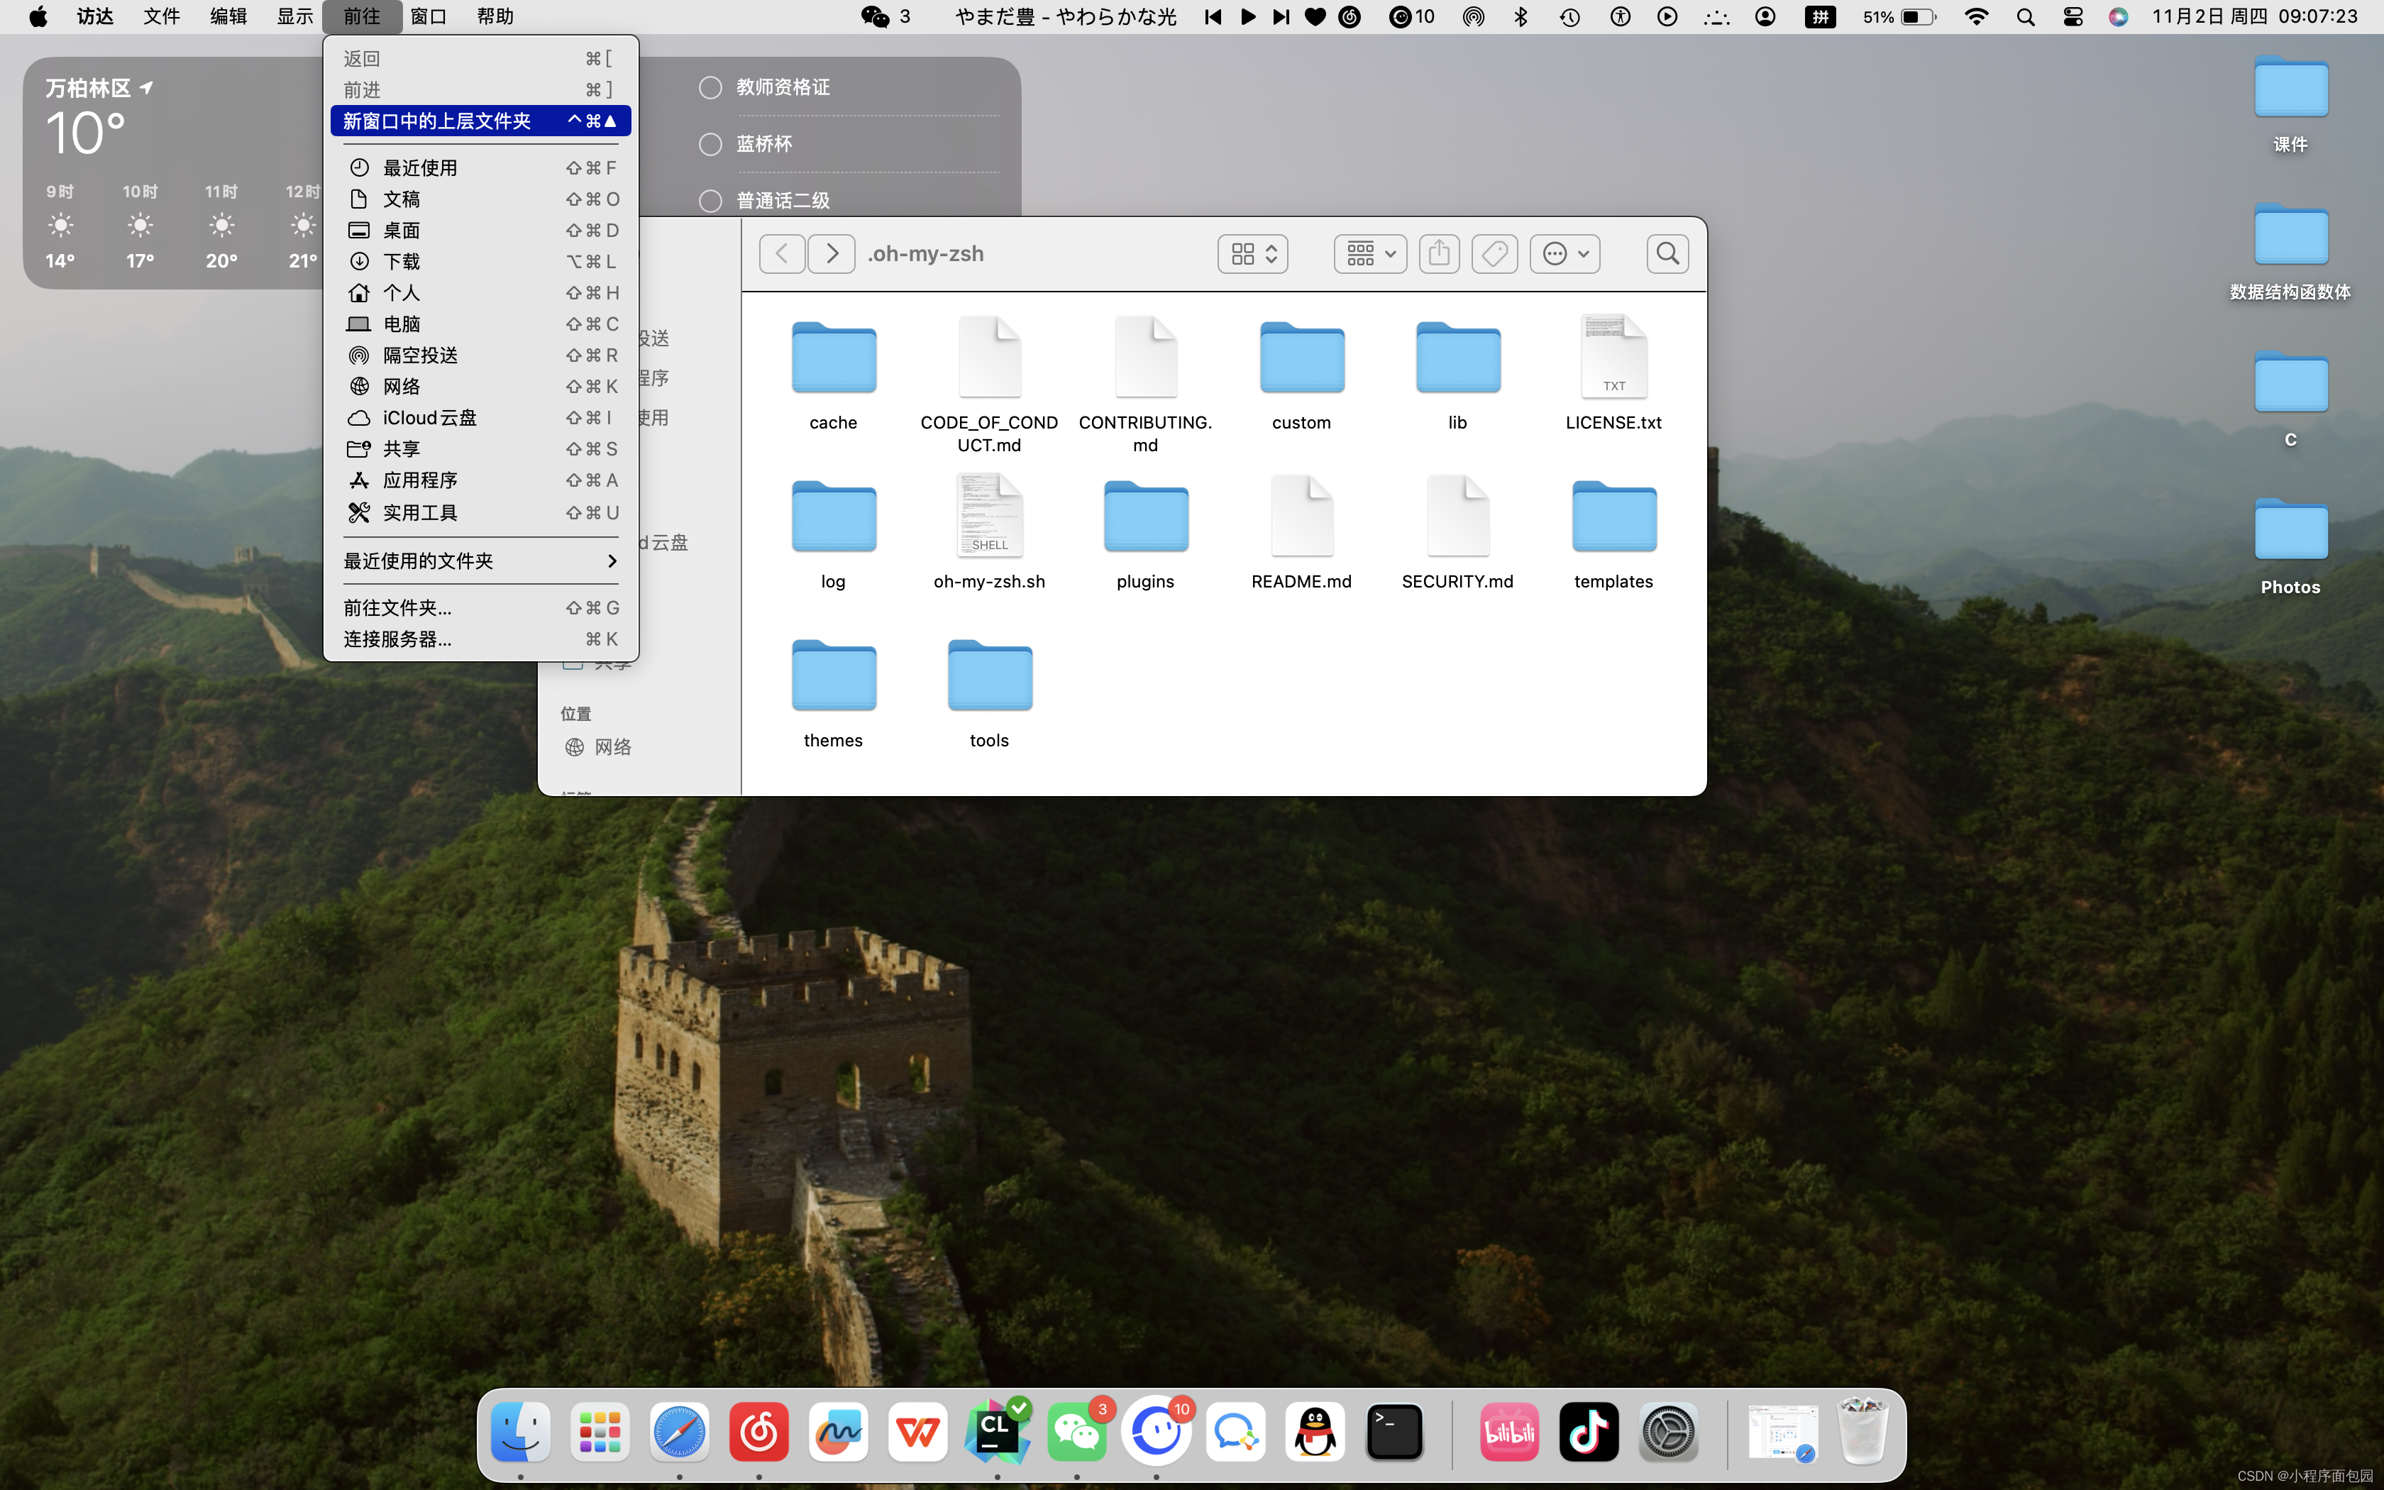Open Safari from the Dock
This screenshot has height=1490, width=2384.
[x=679, y=1432]
